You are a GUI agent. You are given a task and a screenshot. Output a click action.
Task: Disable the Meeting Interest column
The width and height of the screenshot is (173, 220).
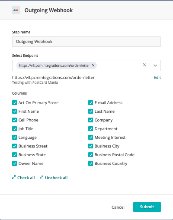pyautogui.click(x=90, y=138)
